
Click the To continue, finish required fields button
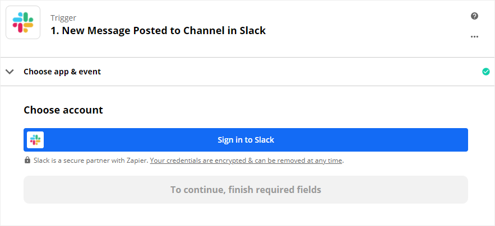[246, 190]
